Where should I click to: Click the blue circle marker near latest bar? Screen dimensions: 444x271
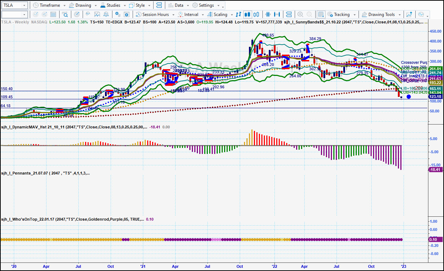click(409, 96)
